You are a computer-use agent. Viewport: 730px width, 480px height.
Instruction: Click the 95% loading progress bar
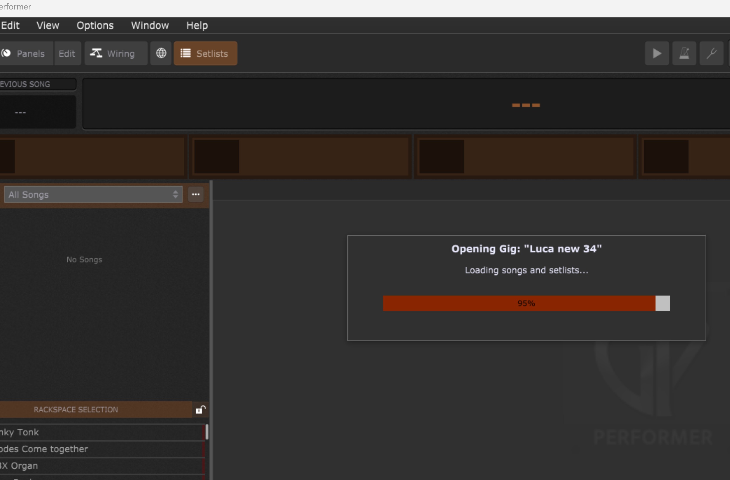526,303
